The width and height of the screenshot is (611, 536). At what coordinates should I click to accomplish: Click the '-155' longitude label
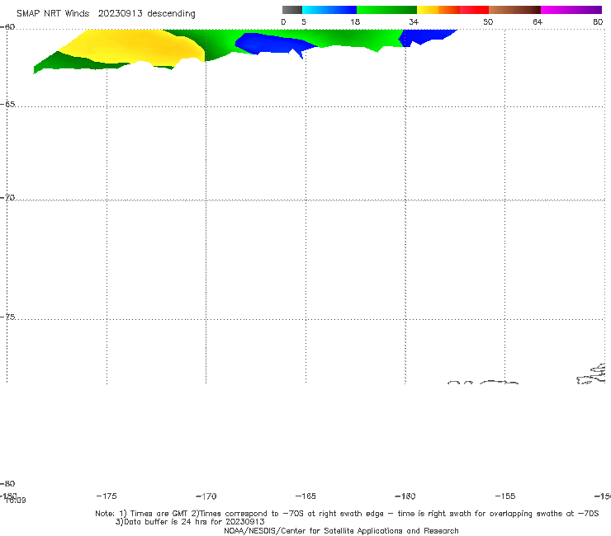[505, 496]
